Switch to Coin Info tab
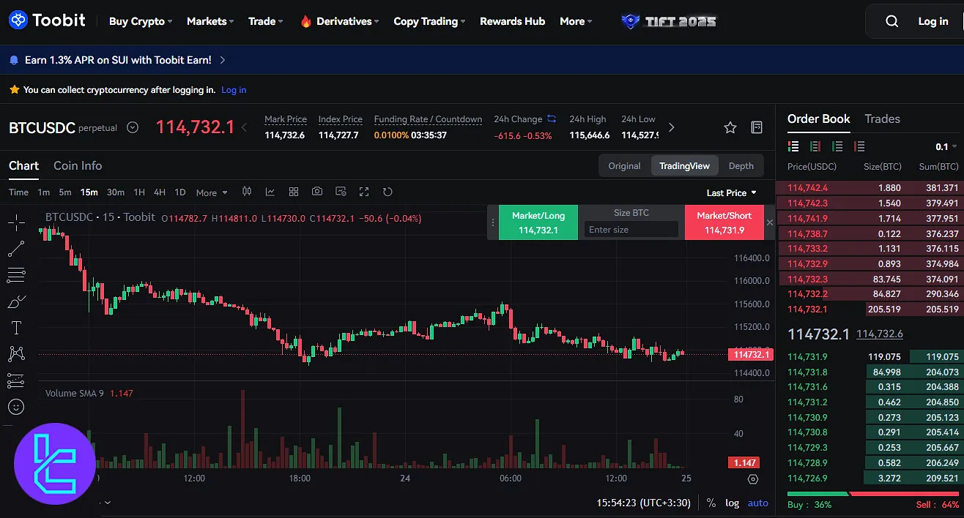 pos(78,166)
